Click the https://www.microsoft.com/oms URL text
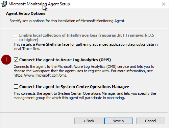 (x=40, y=75)
